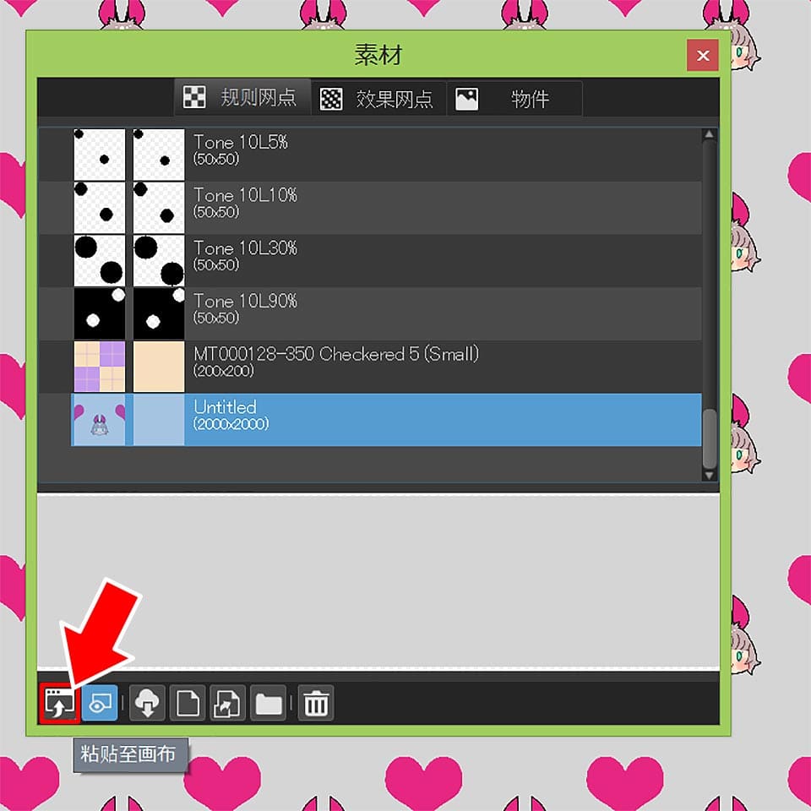The height and width of the screenshot is (811, 811).
Task: Click the first thumbnail of Tone 10L30%
Action: tap(100, 260)
